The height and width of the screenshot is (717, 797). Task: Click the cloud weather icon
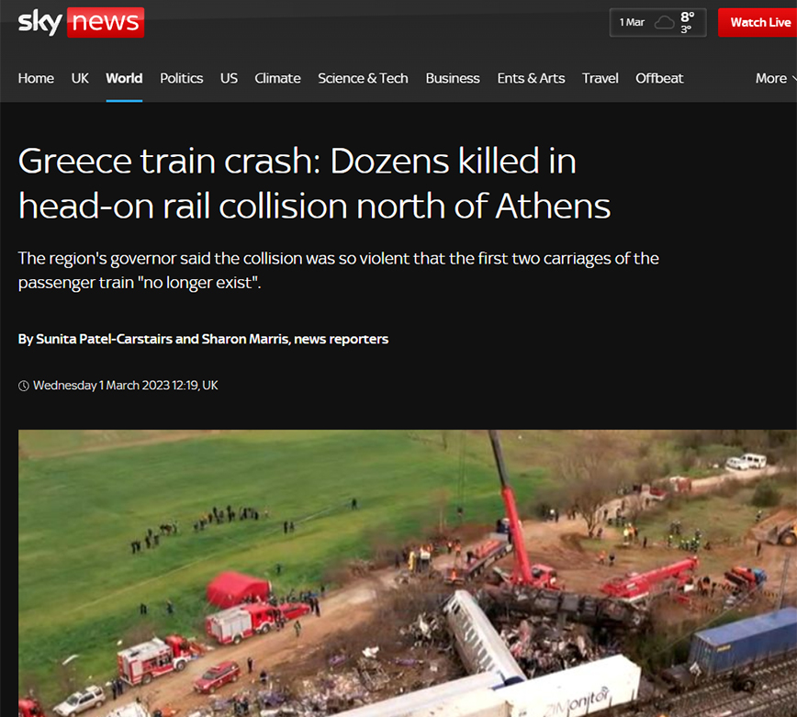click(664, 23)
